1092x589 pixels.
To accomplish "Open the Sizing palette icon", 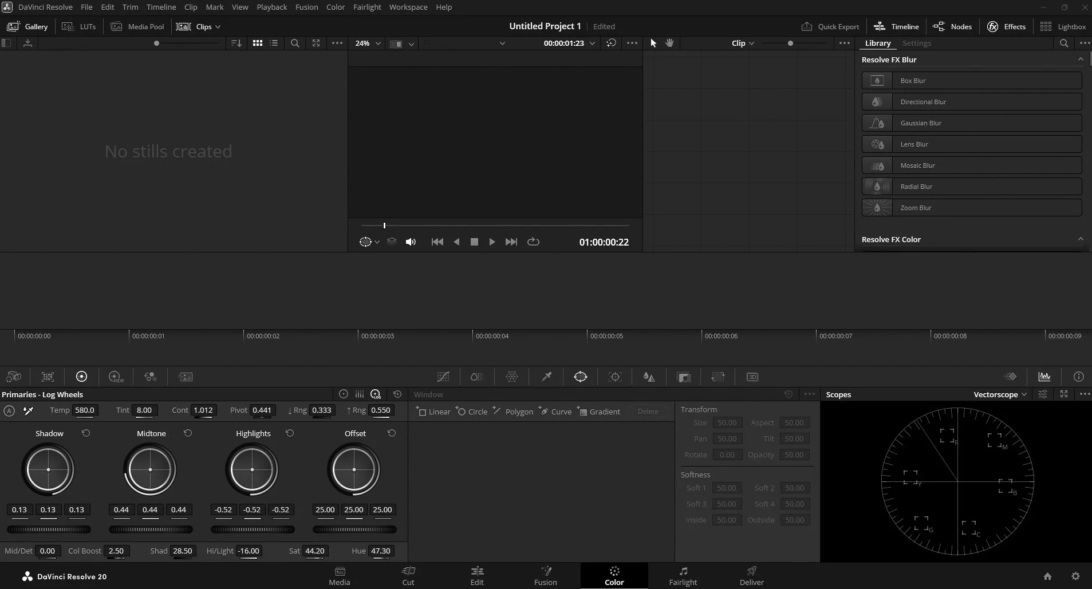I will (x=718, y=377).
